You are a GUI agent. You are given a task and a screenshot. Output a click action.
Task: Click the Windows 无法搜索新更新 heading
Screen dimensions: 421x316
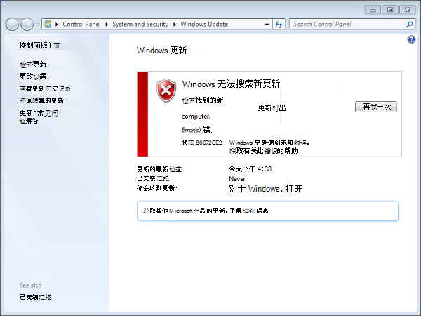tap(231, 84)
